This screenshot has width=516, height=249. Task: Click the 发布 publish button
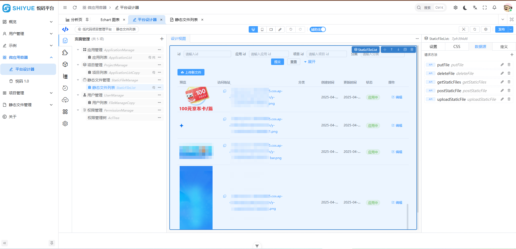502,29
